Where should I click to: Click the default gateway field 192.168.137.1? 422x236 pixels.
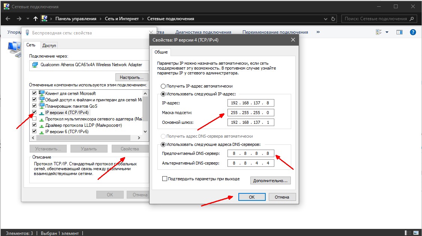point(251,122)
